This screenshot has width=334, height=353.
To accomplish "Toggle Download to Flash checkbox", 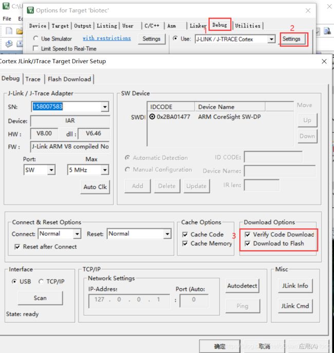I will [x=247, y=243].
